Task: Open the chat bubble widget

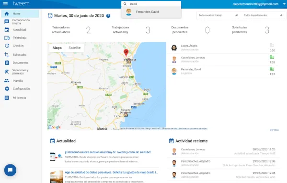Action: click(x=10, y=170)
